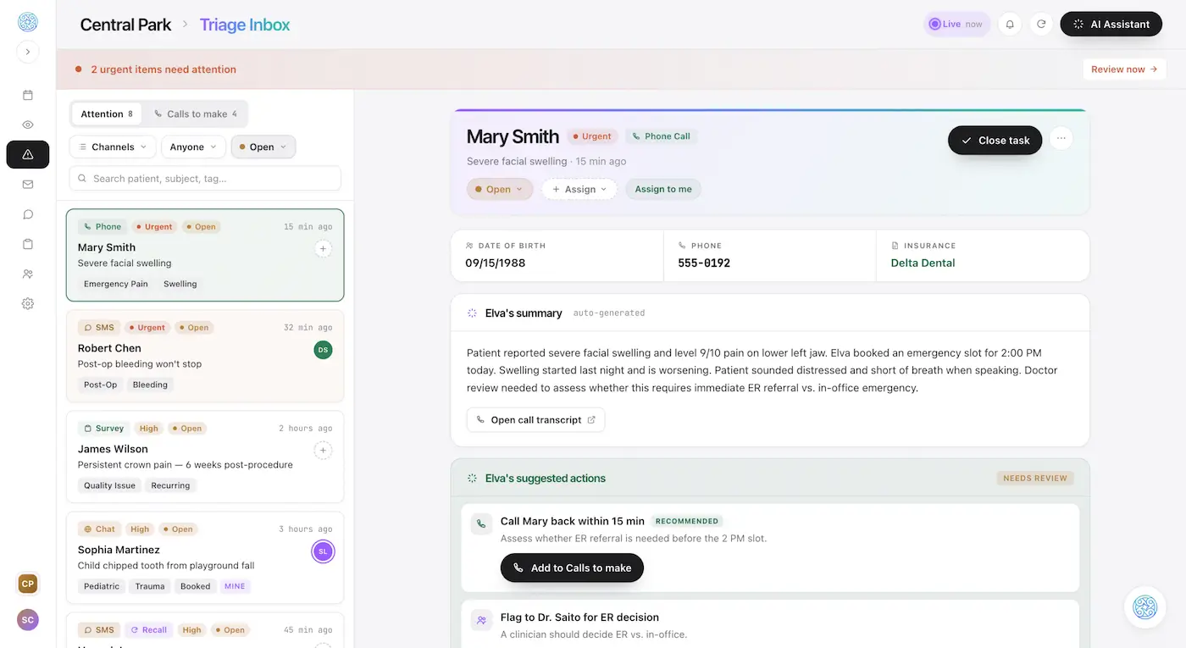Click the flag icon beside Dr. Saito action
This screenshot has width=1186, height=648.
[x=481, y=620]
